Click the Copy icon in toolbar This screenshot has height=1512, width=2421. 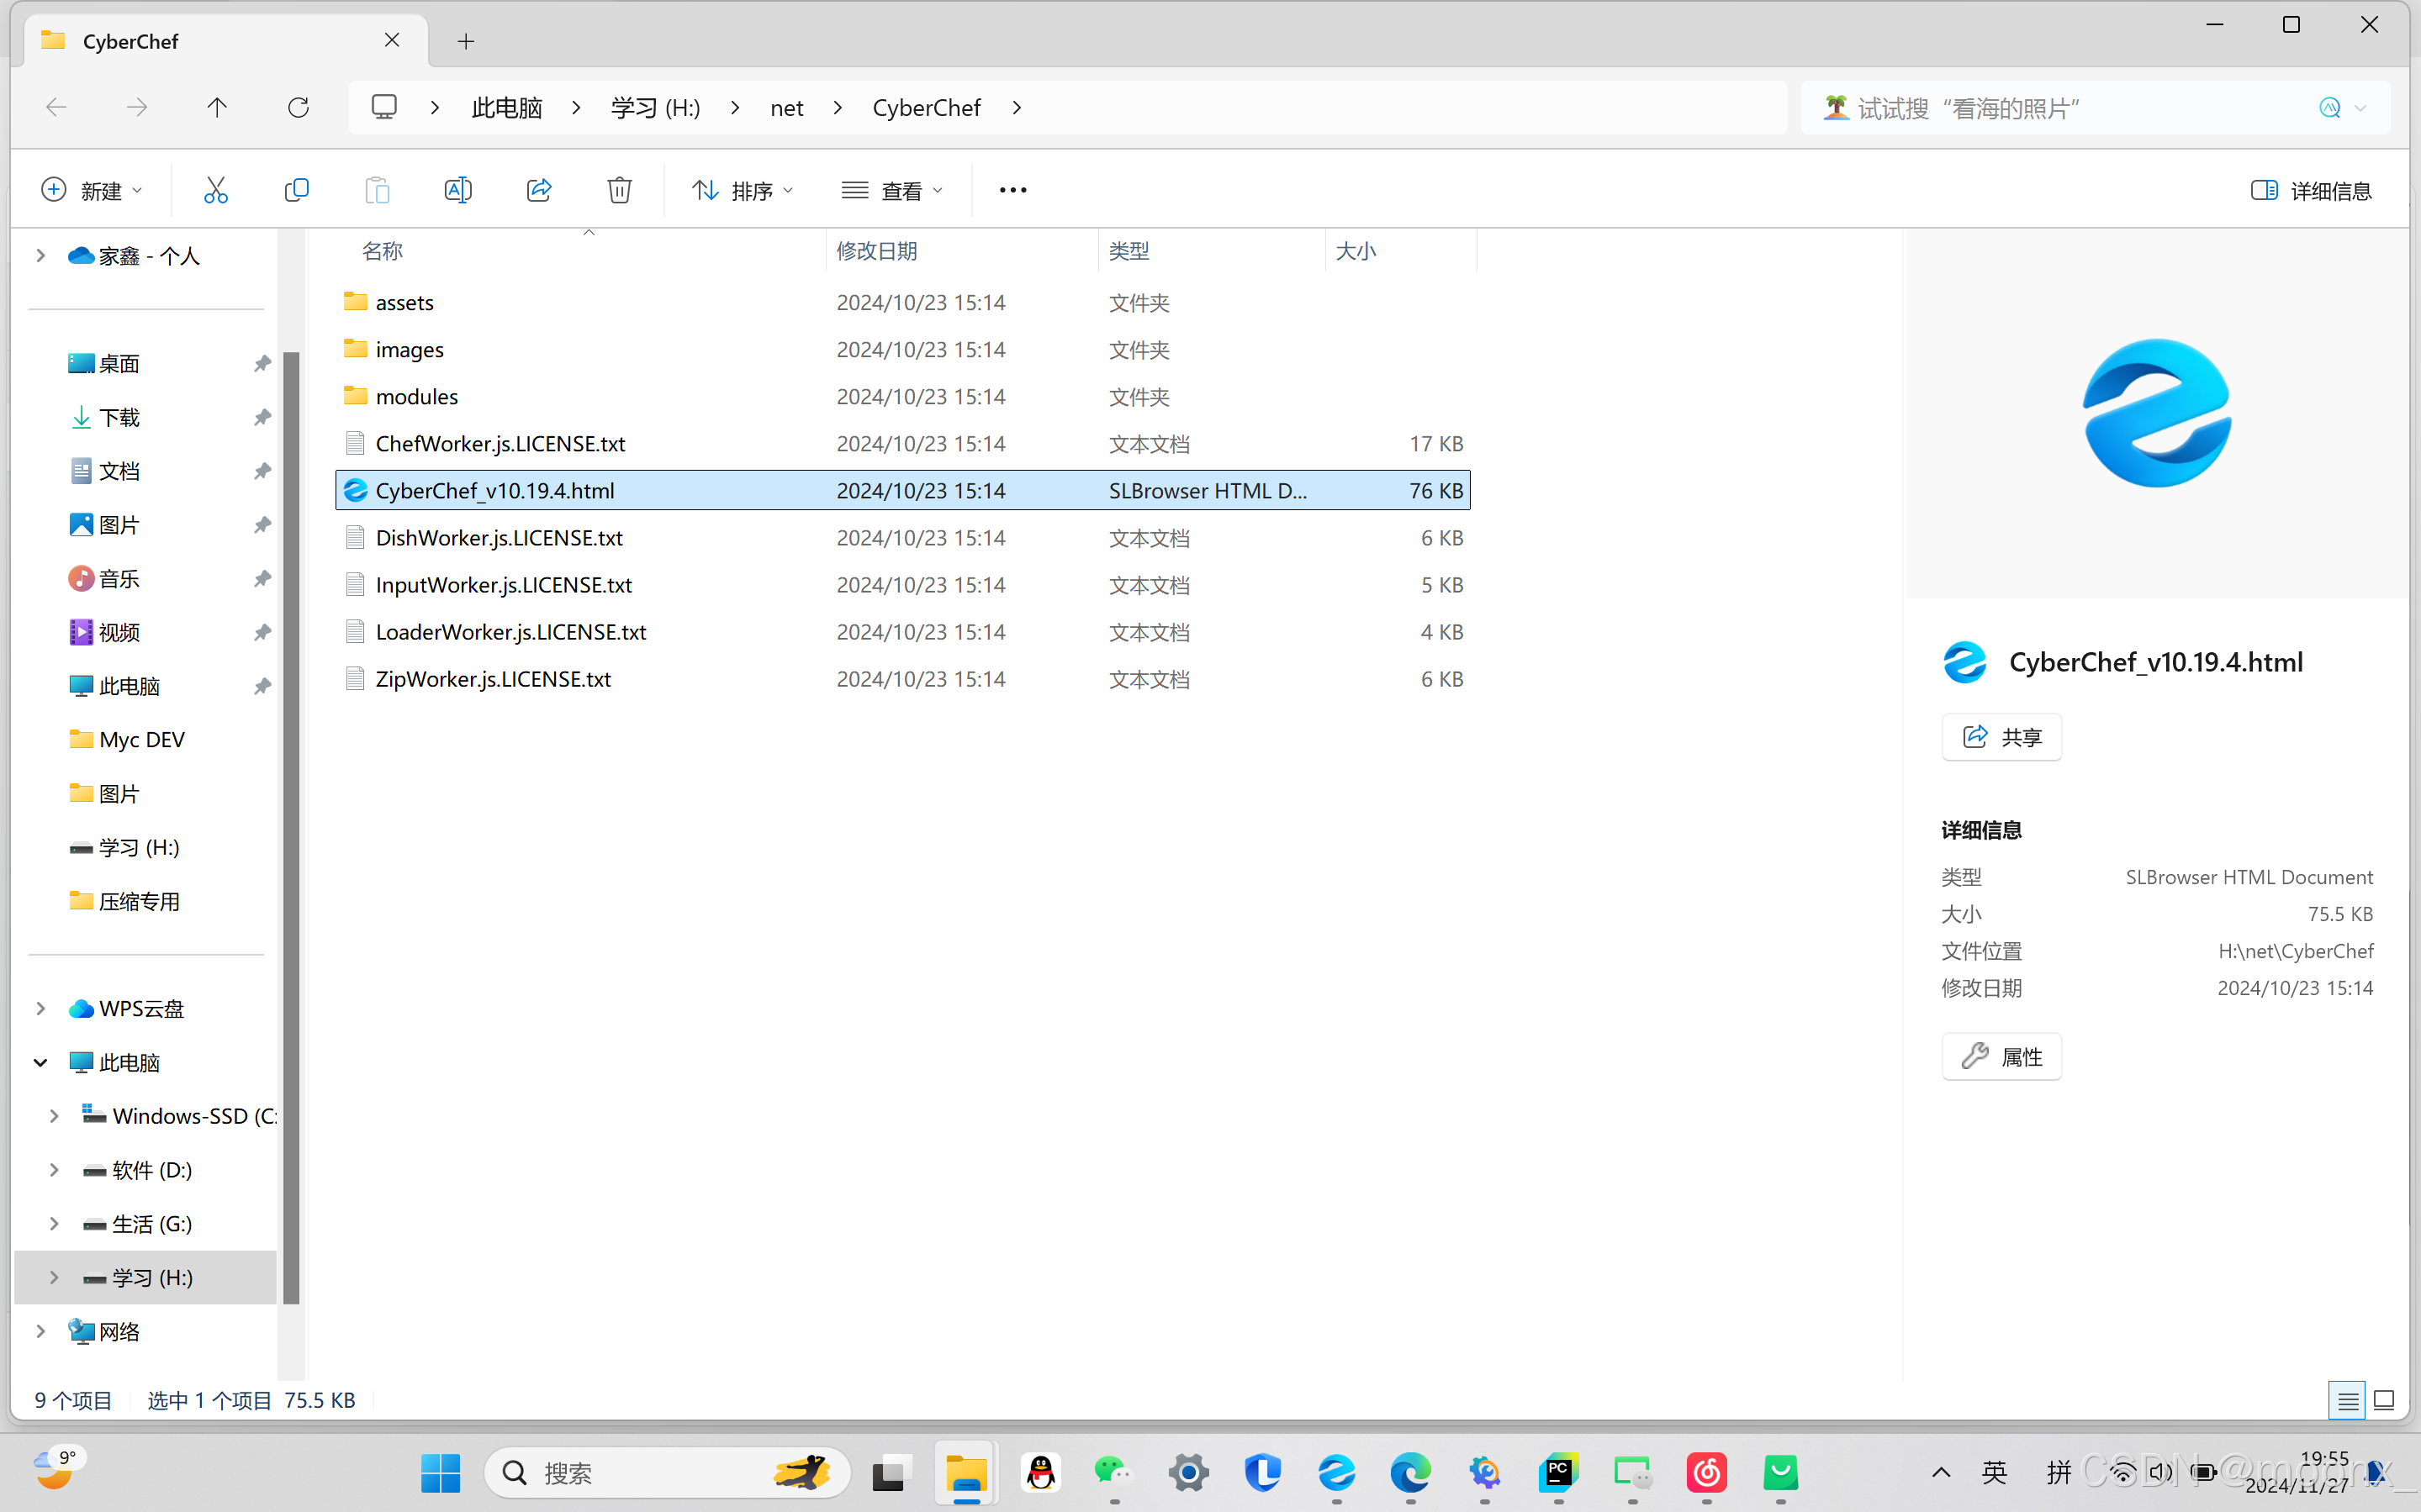point(296,190)
